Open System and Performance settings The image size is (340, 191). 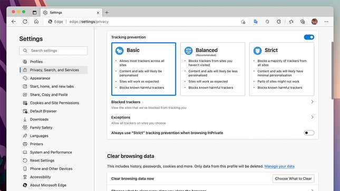tap(54, 152)
